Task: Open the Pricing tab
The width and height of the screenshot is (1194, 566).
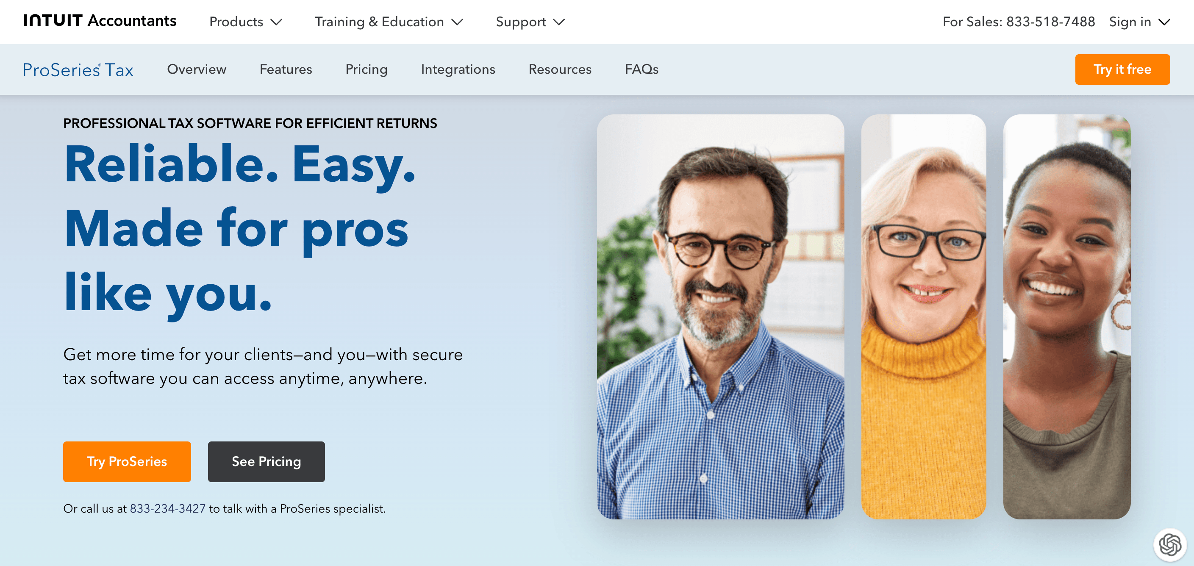Action: point(366,69)
